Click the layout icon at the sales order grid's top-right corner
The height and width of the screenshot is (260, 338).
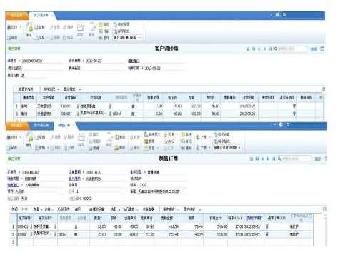(324, 209)
